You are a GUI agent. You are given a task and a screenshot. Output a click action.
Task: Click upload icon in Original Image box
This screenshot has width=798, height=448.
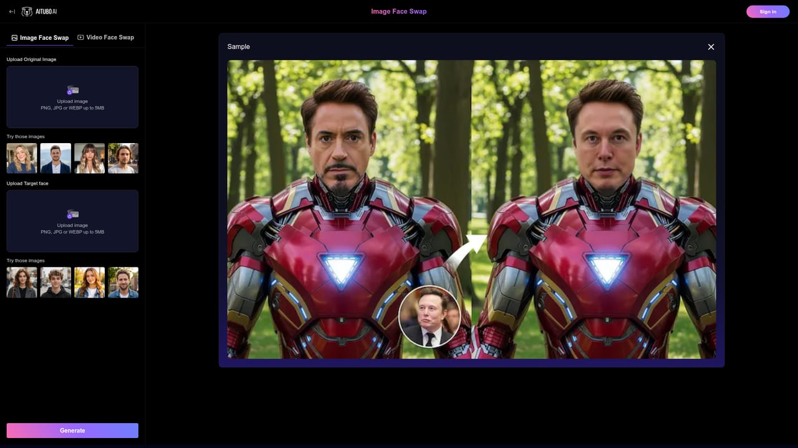tap(72, 90)
